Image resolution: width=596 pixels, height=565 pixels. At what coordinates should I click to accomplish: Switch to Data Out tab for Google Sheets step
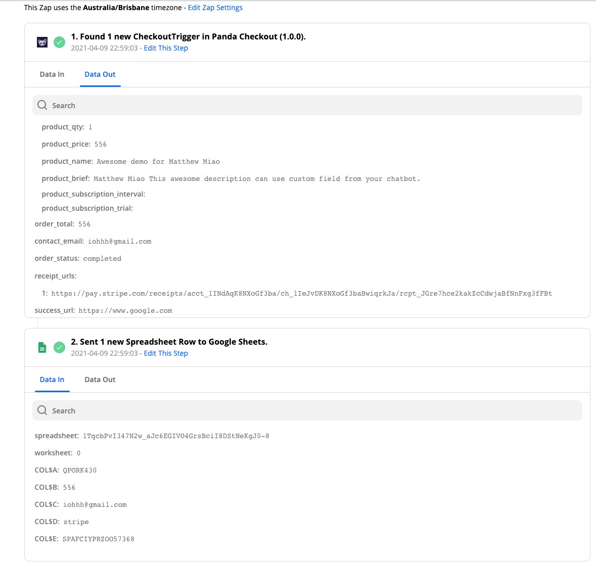coord(100,380)
